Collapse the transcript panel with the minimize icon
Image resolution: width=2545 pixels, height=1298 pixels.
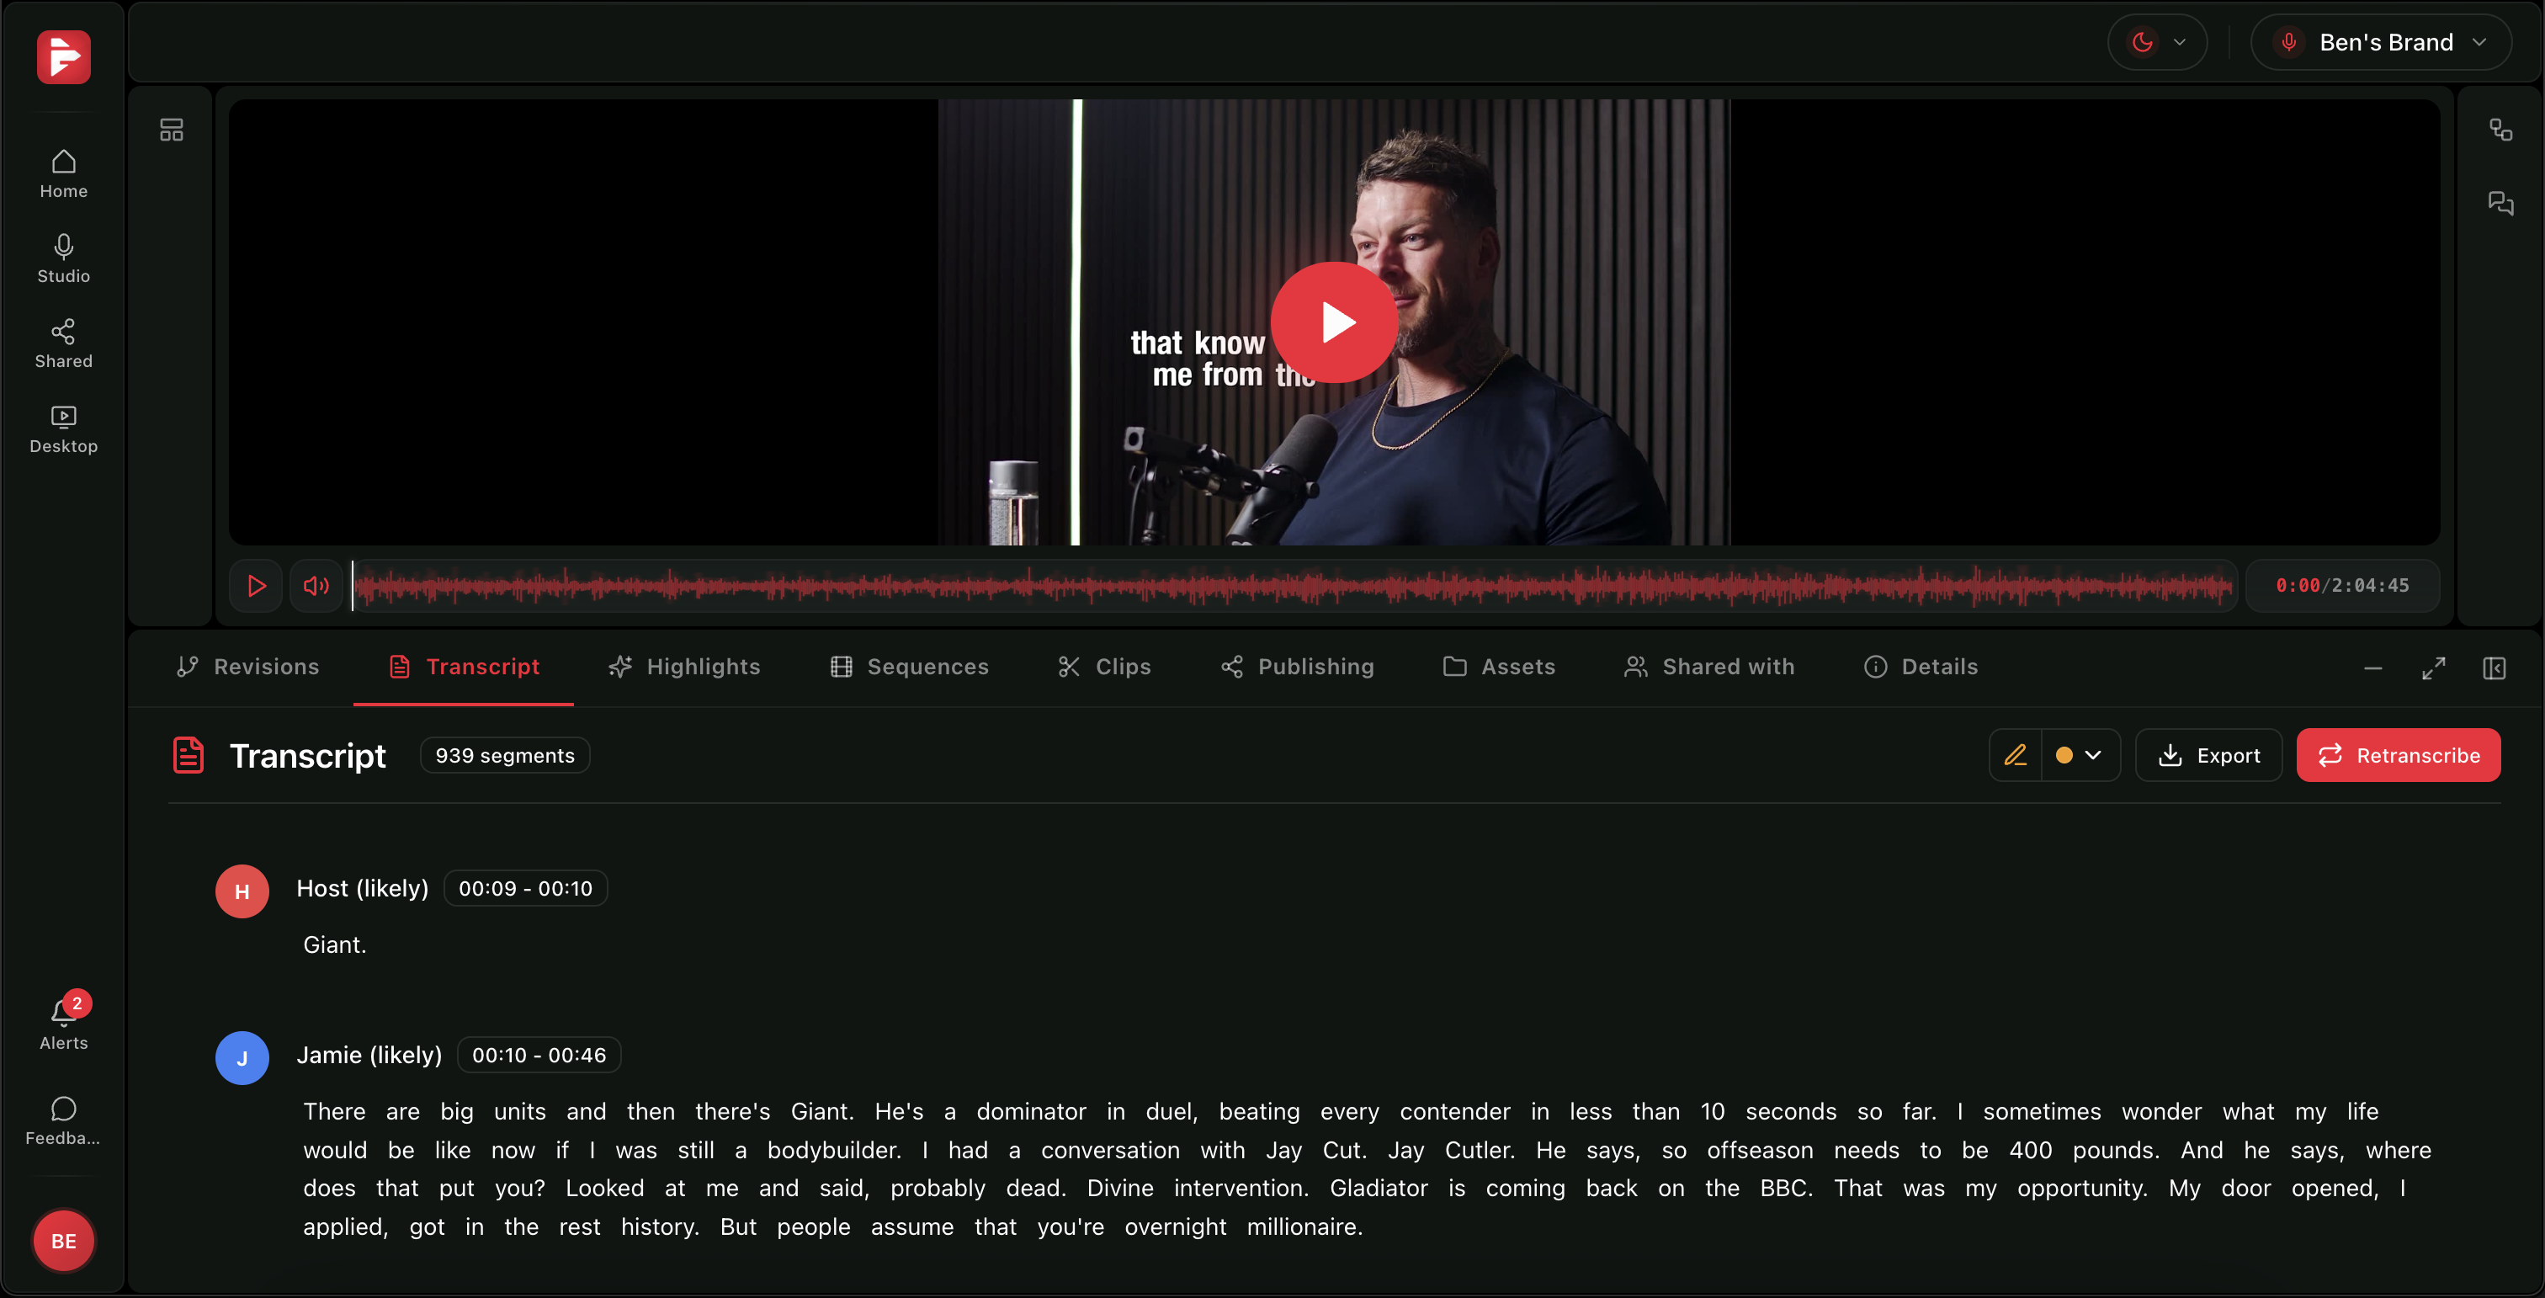2373,668
